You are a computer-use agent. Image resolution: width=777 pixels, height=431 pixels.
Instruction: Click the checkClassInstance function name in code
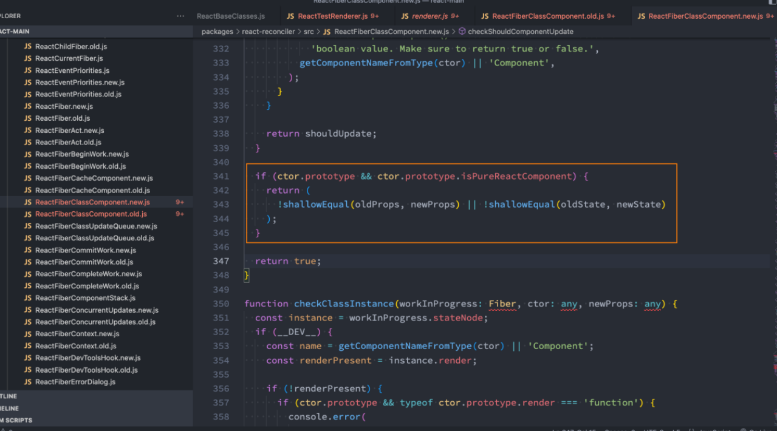pyautogui.click(x=344, y=304)
